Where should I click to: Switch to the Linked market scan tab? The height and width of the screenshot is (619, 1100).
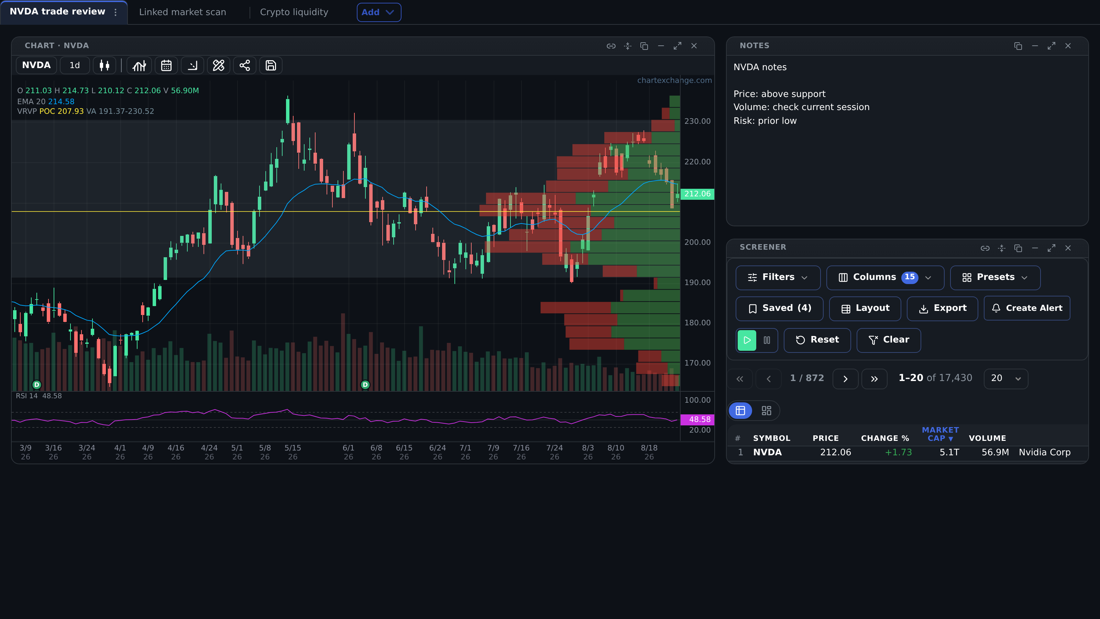(183, 12)
